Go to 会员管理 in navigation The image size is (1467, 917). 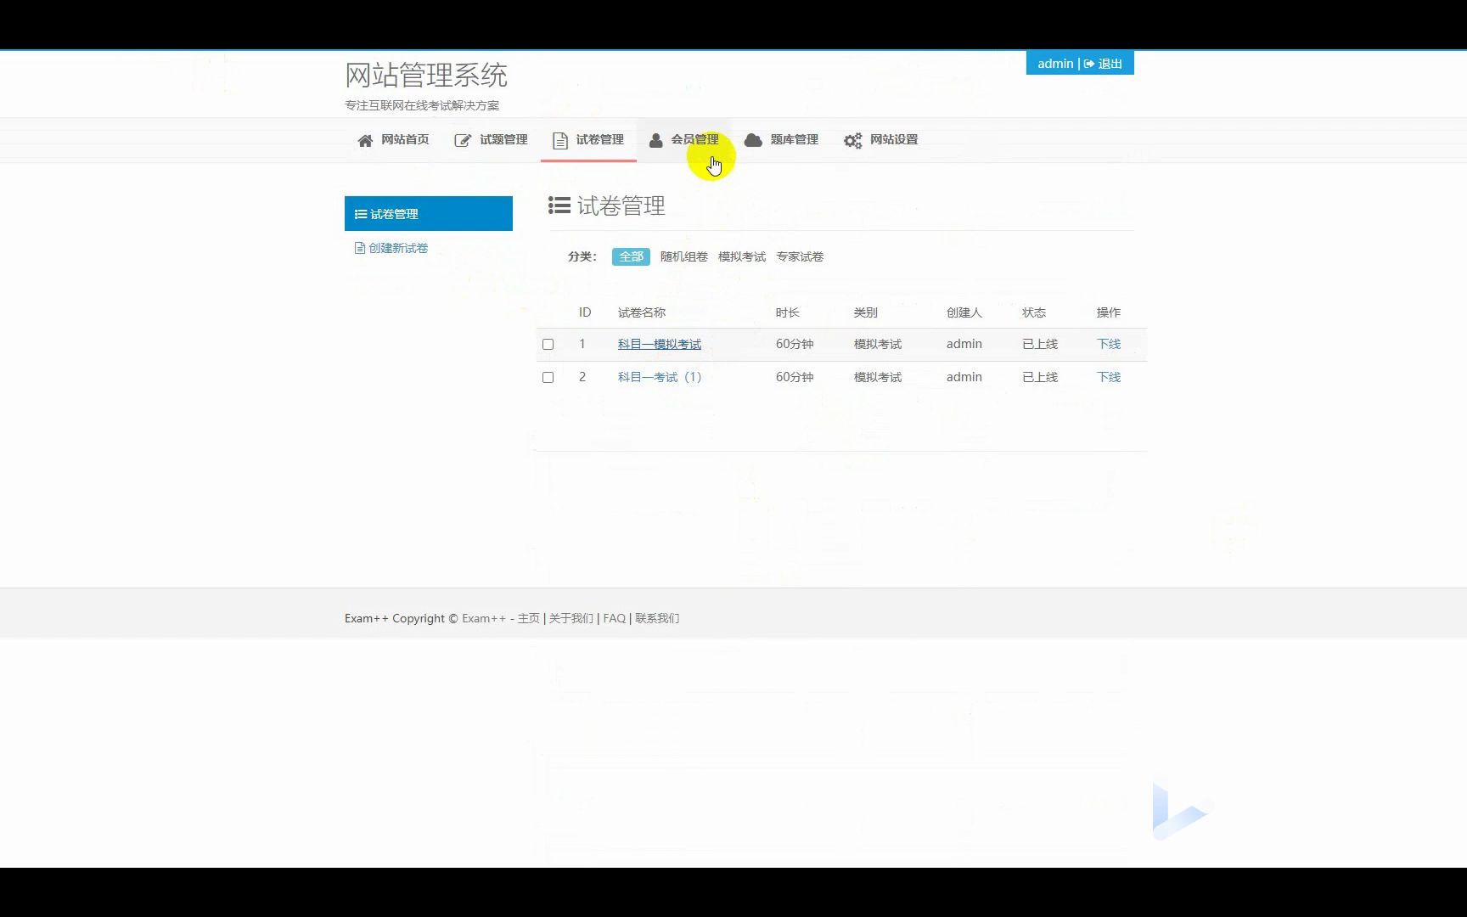683,140
